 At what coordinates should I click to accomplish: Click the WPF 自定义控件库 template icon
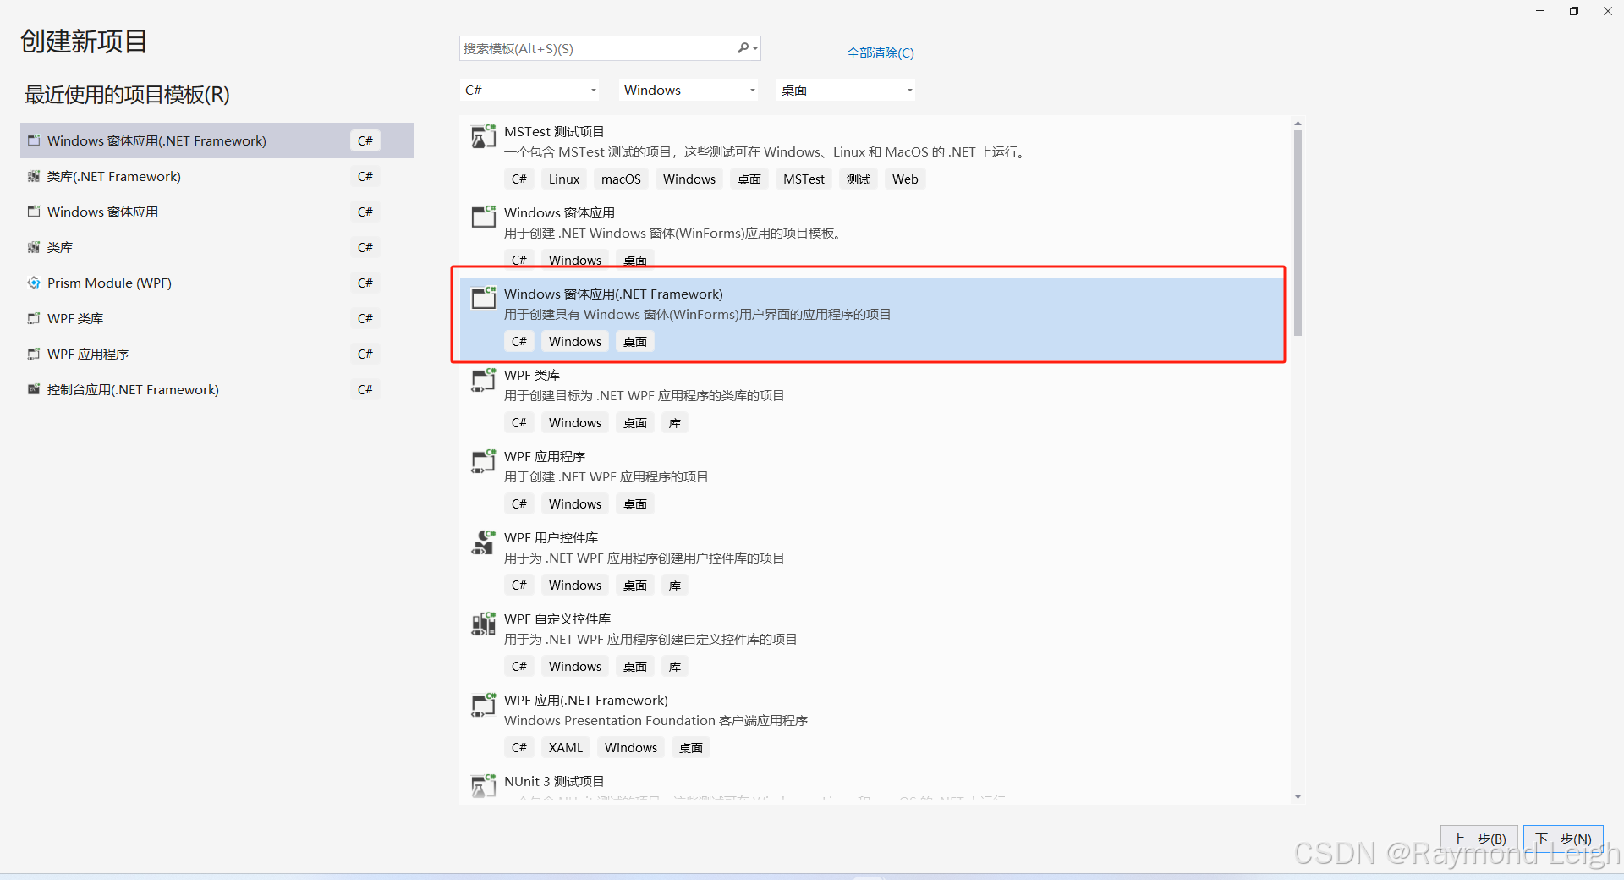point(483,624)
